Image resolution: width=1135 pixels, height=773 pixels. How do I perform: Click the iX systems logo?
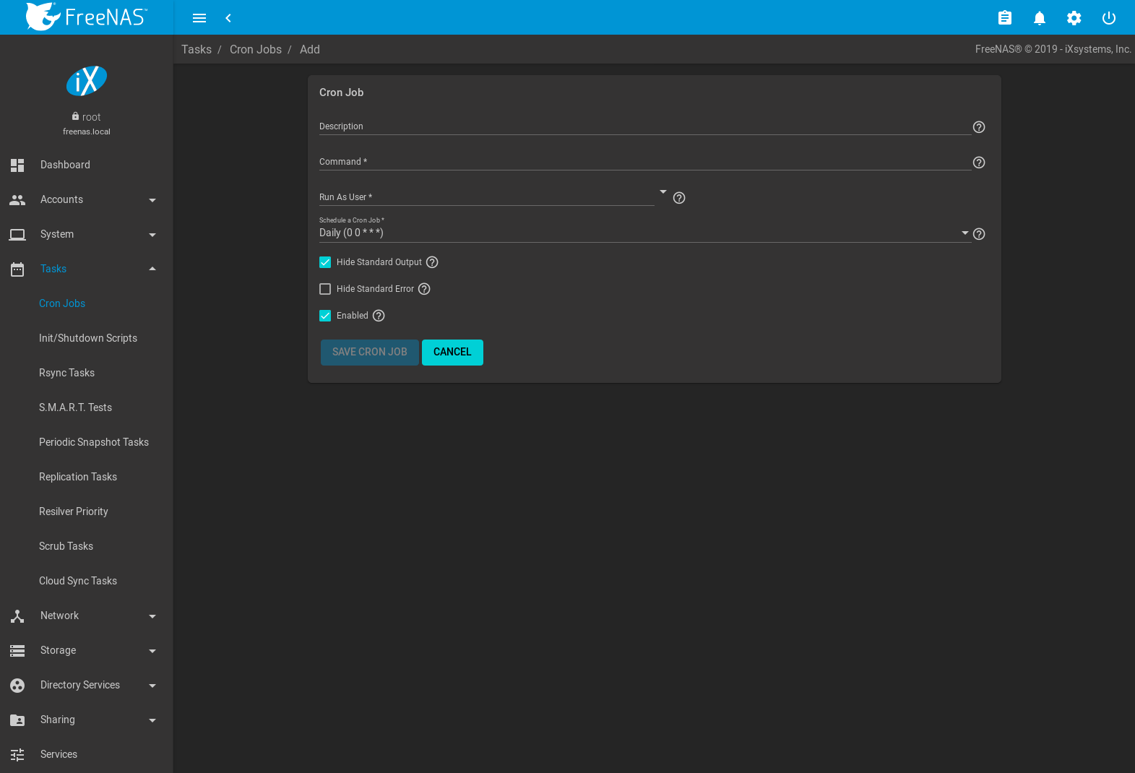click(x=87, y=81)
